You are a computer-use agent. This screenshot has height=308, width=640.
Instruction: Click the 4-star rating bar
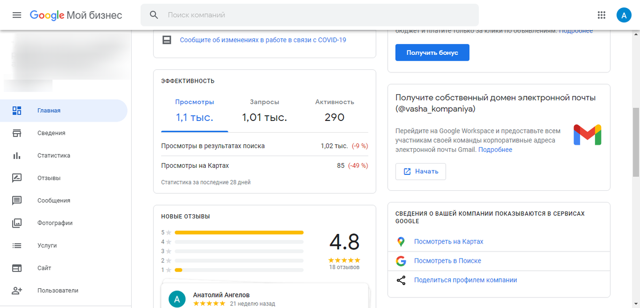[239, 242]
